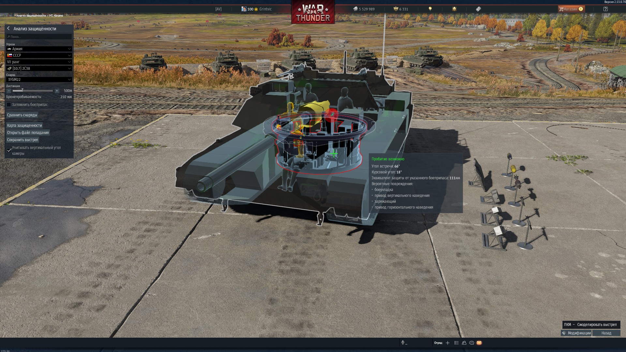This screenshot has height=352, width=626.
Task: Click the lightbulb icon in top bar
Action: pos(430,9)
